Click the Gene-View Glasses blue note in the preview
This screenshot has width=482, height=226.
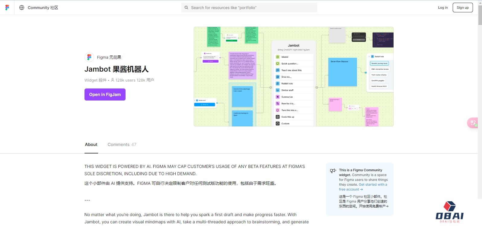click(343, 72)
